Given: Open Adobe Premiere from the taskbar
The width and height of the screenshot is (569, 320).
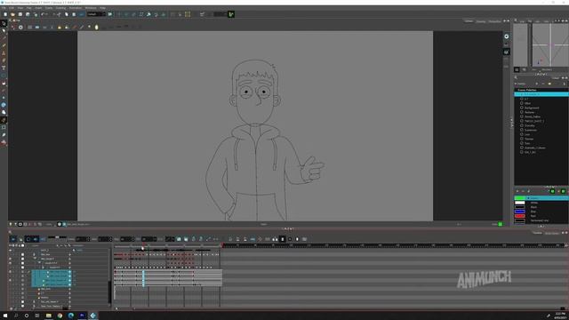Looking at the screenshot, I should pos(82,316).
